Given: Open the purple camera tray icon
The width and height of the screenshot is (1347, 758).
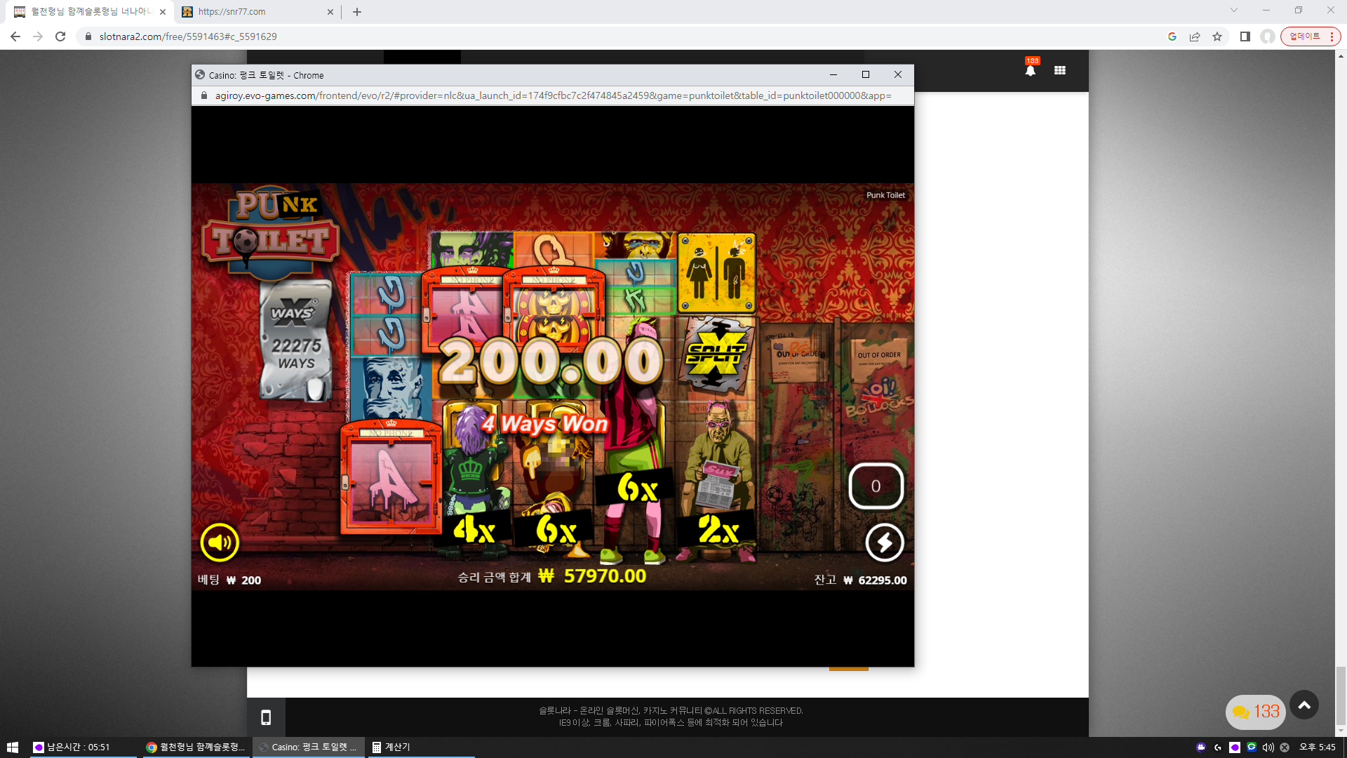Looking at the screenshot, I should pos(1201,747).
